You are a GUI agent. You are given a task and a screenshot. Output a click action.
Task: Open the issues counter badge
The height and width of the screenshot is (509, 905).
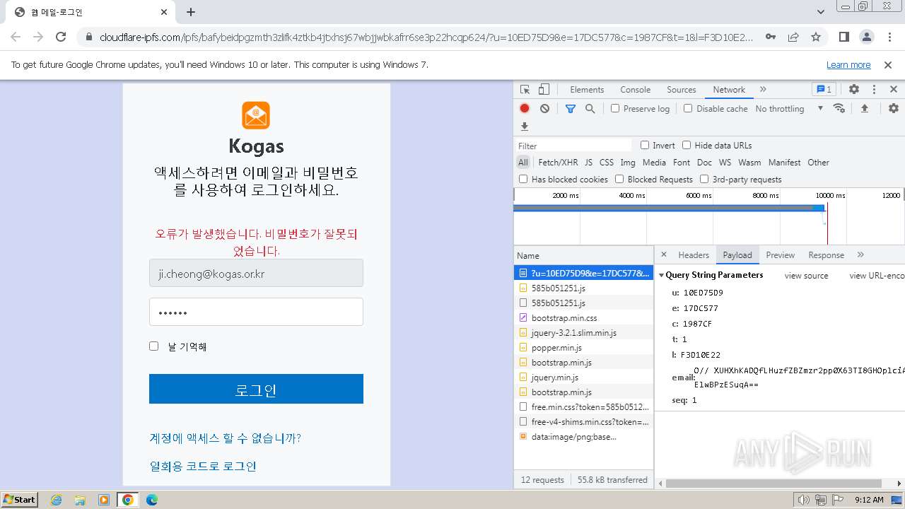824,90
